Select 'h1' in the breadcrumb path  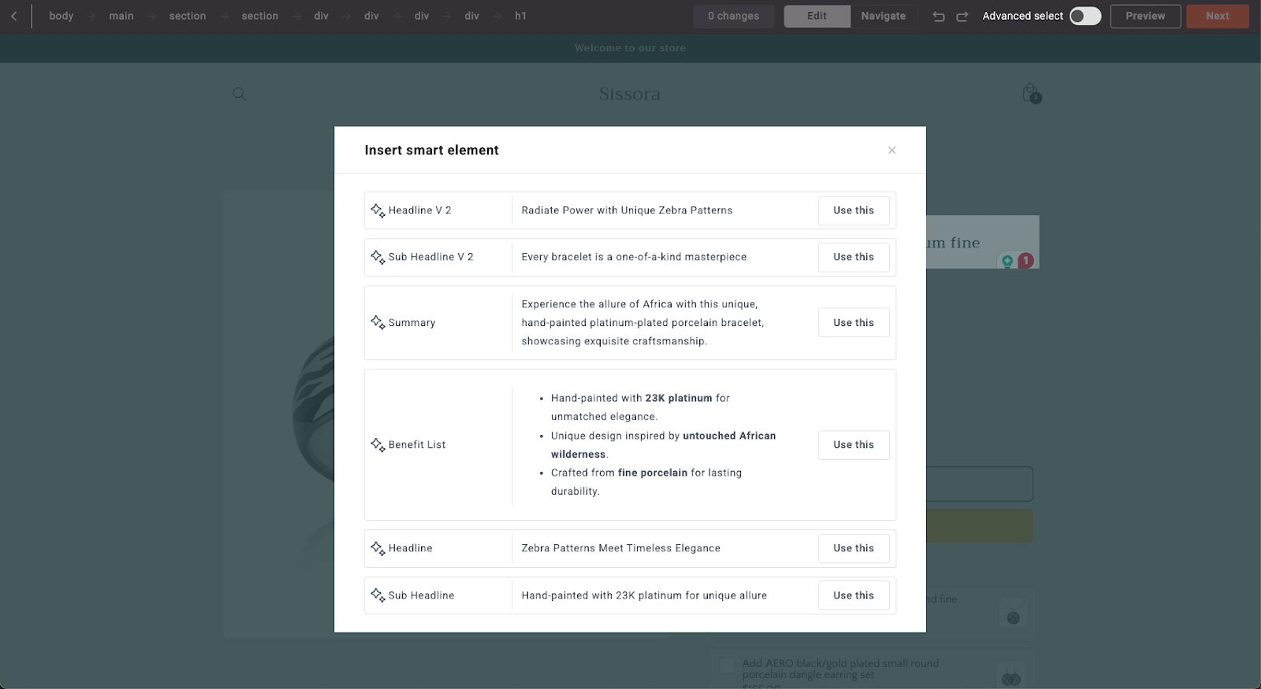pos(520,16)
